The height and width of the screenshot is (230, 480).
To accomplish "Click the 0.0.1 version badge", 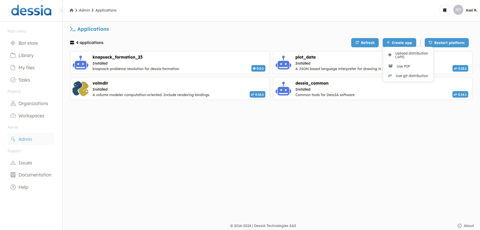I will coord(258,68).
